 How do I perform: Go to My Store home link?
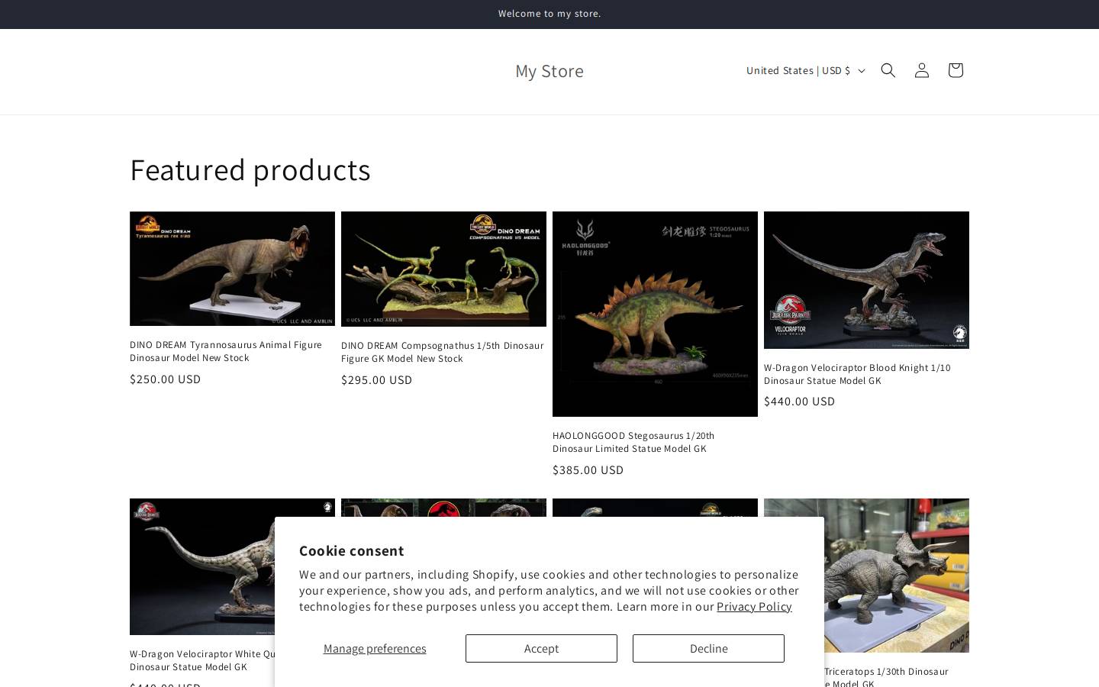coord(549,71)
